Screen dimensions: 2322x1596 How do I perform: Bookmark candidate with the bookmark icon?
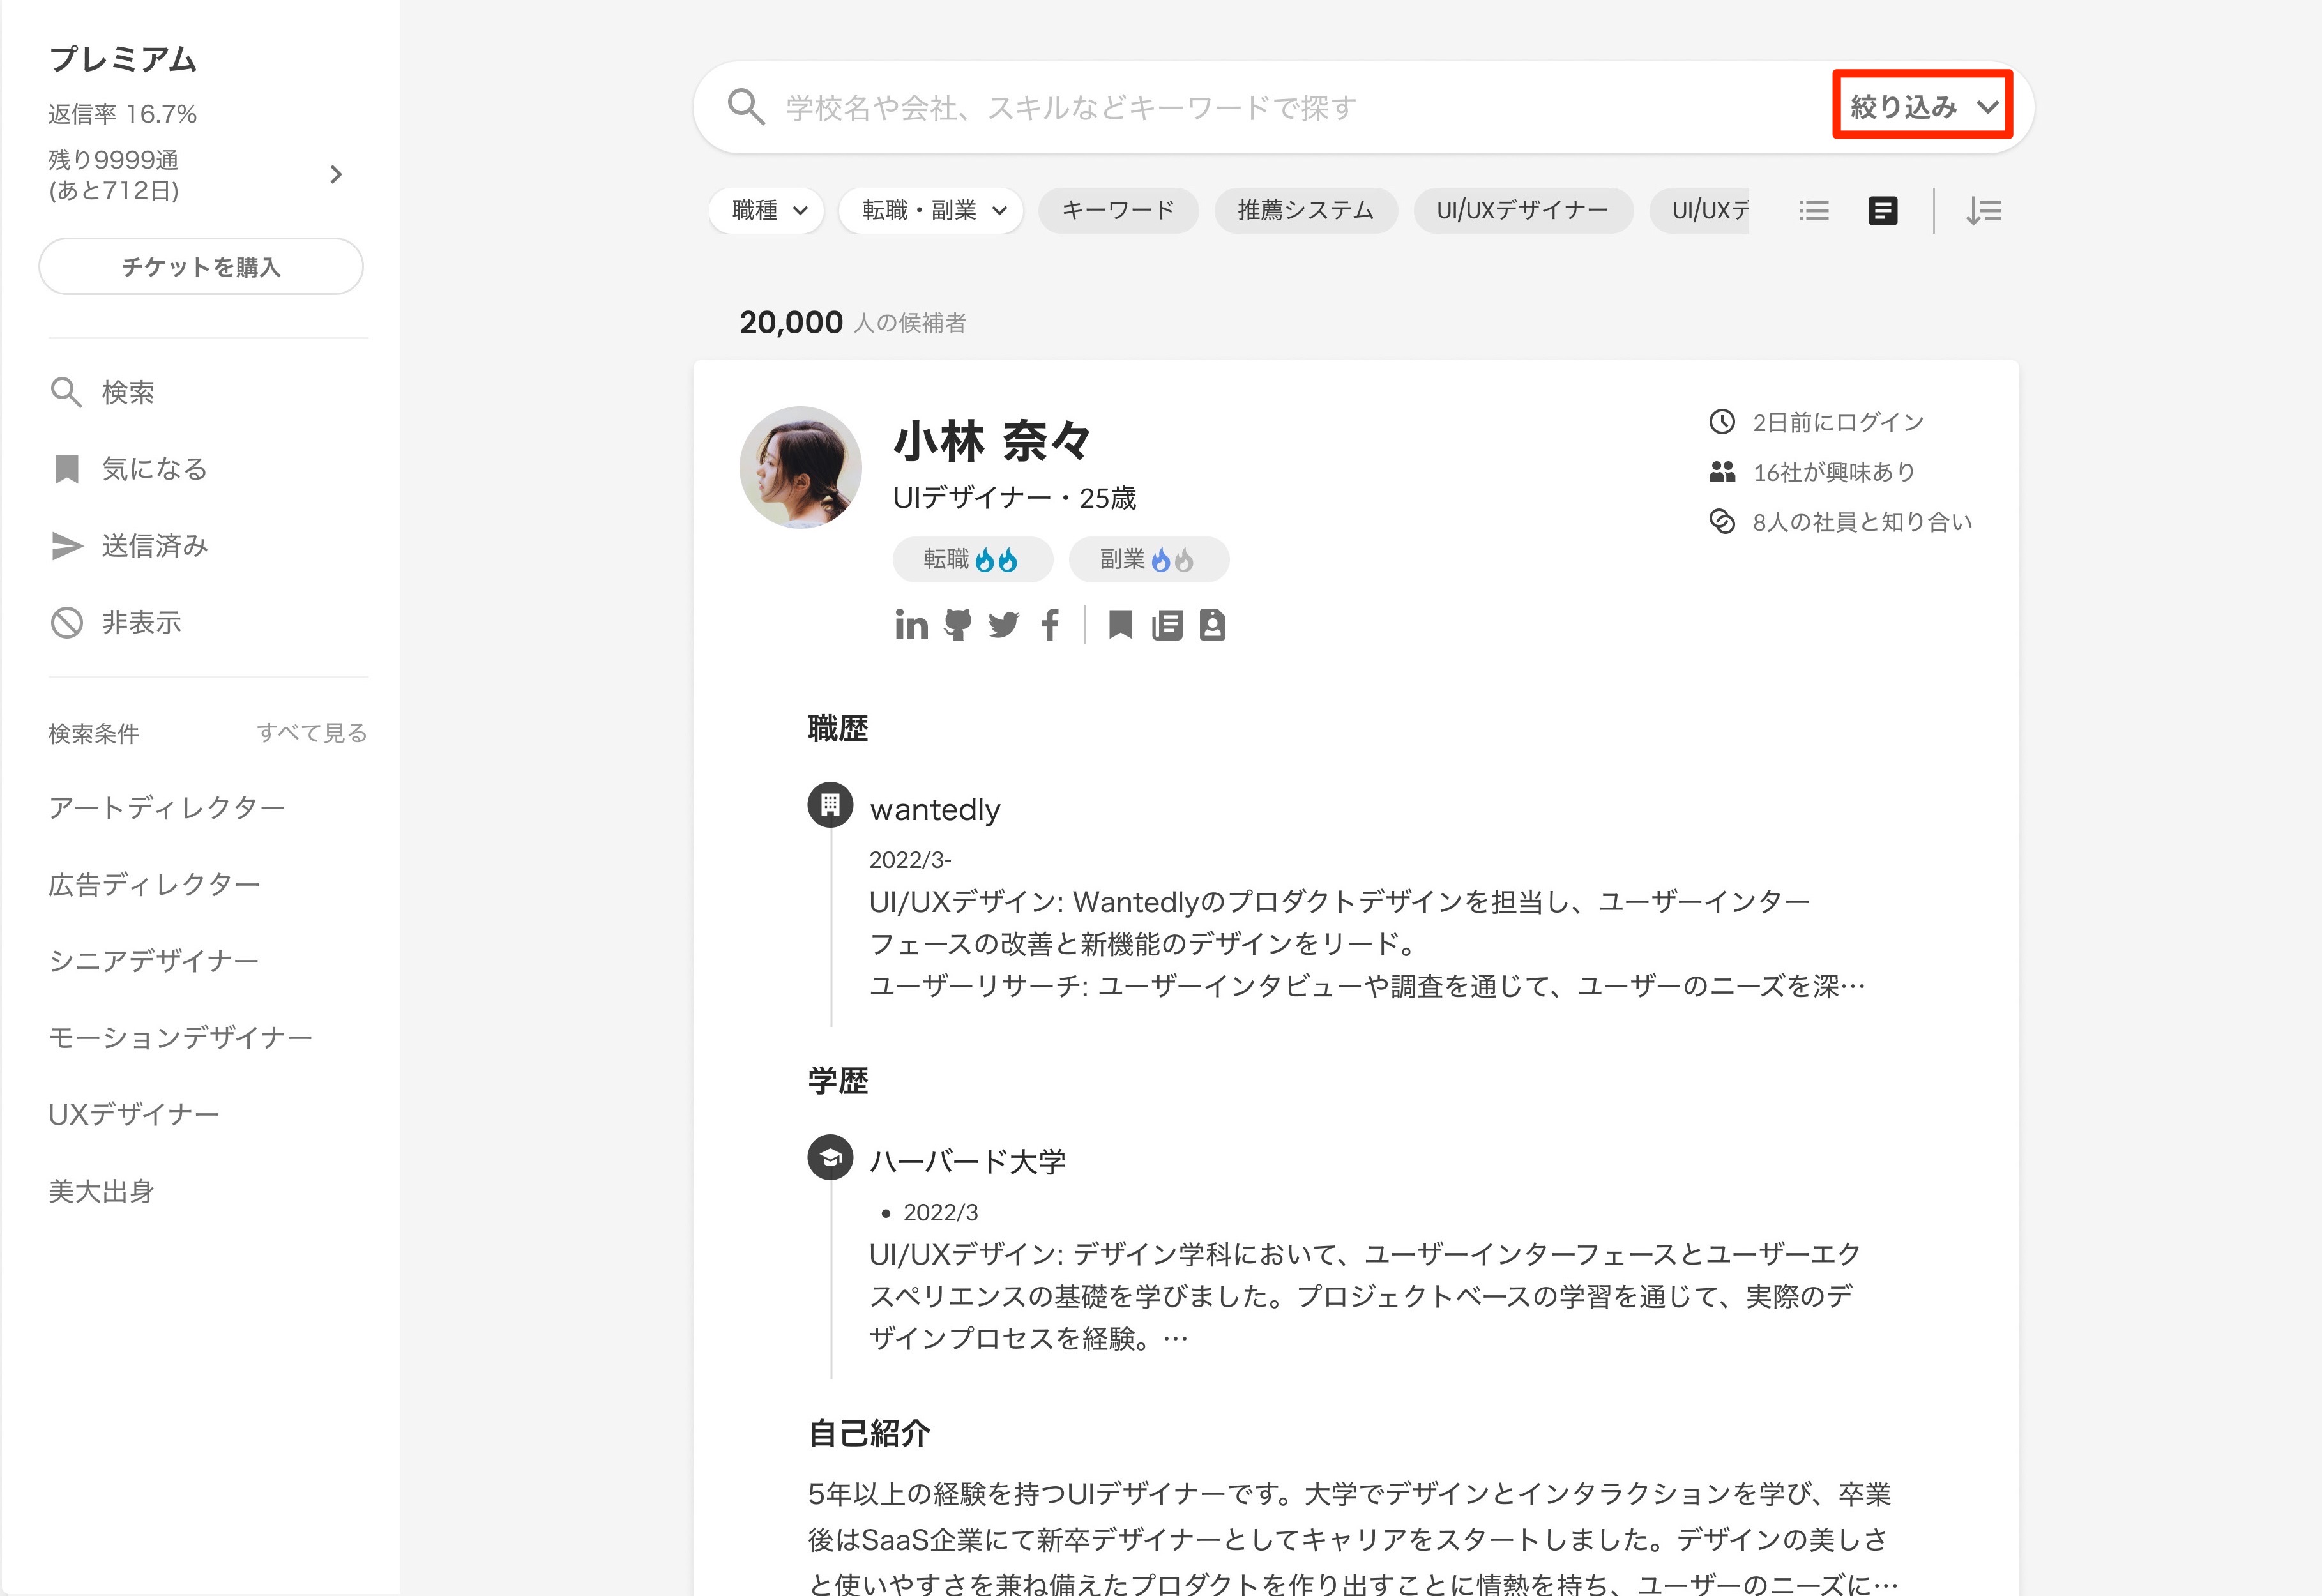[x=1120, y=625]
